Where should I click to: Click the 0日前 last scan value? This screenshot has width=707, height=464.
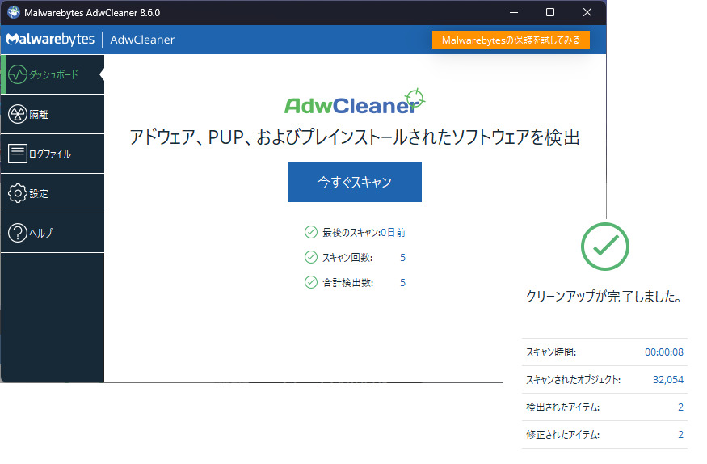[393, 232]
